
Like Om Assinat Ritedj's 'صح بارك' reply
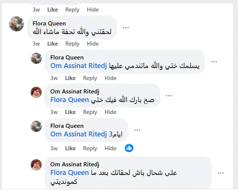70,112
